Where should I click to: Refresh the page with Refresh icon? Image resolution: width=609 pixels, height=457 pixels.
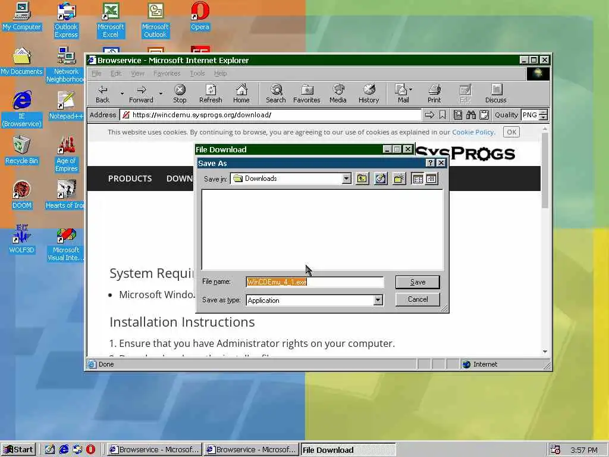coord(211,93)
